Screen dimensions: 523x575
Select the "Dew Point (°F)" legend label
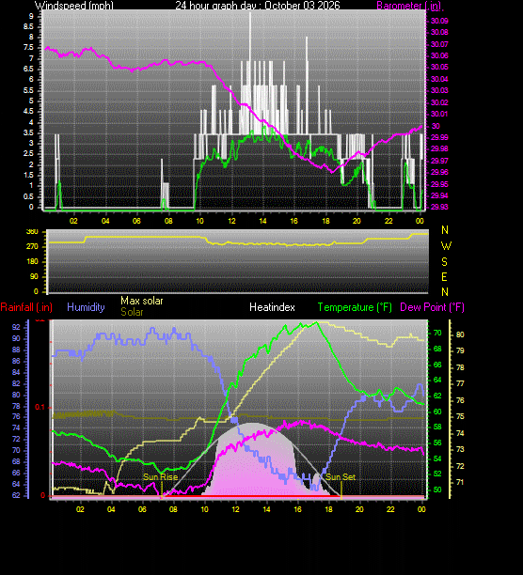(432, 307)
